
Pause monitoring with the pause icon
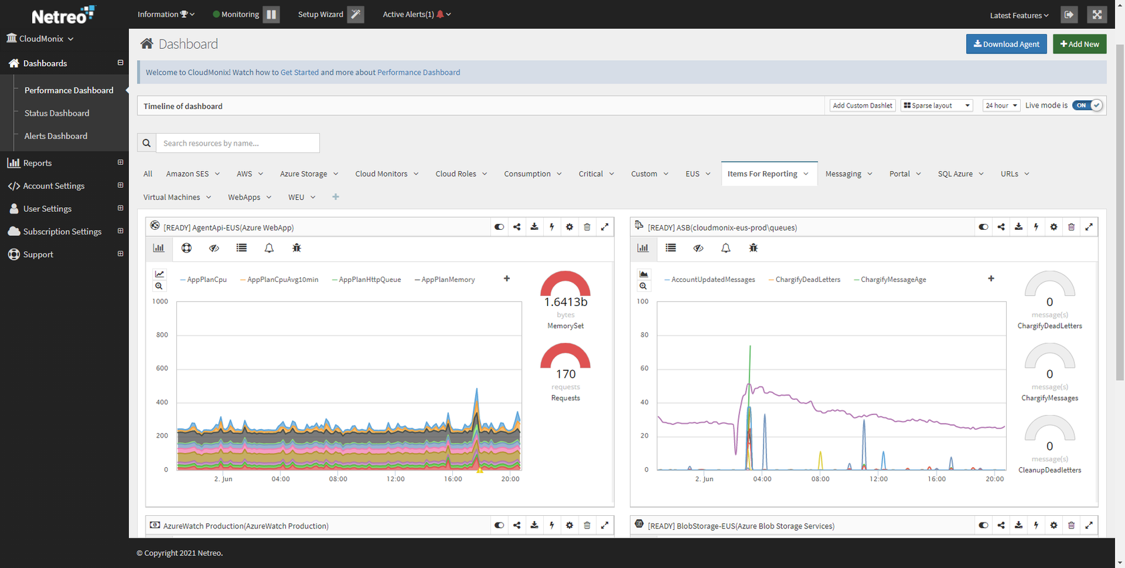[x=271, y=14]
